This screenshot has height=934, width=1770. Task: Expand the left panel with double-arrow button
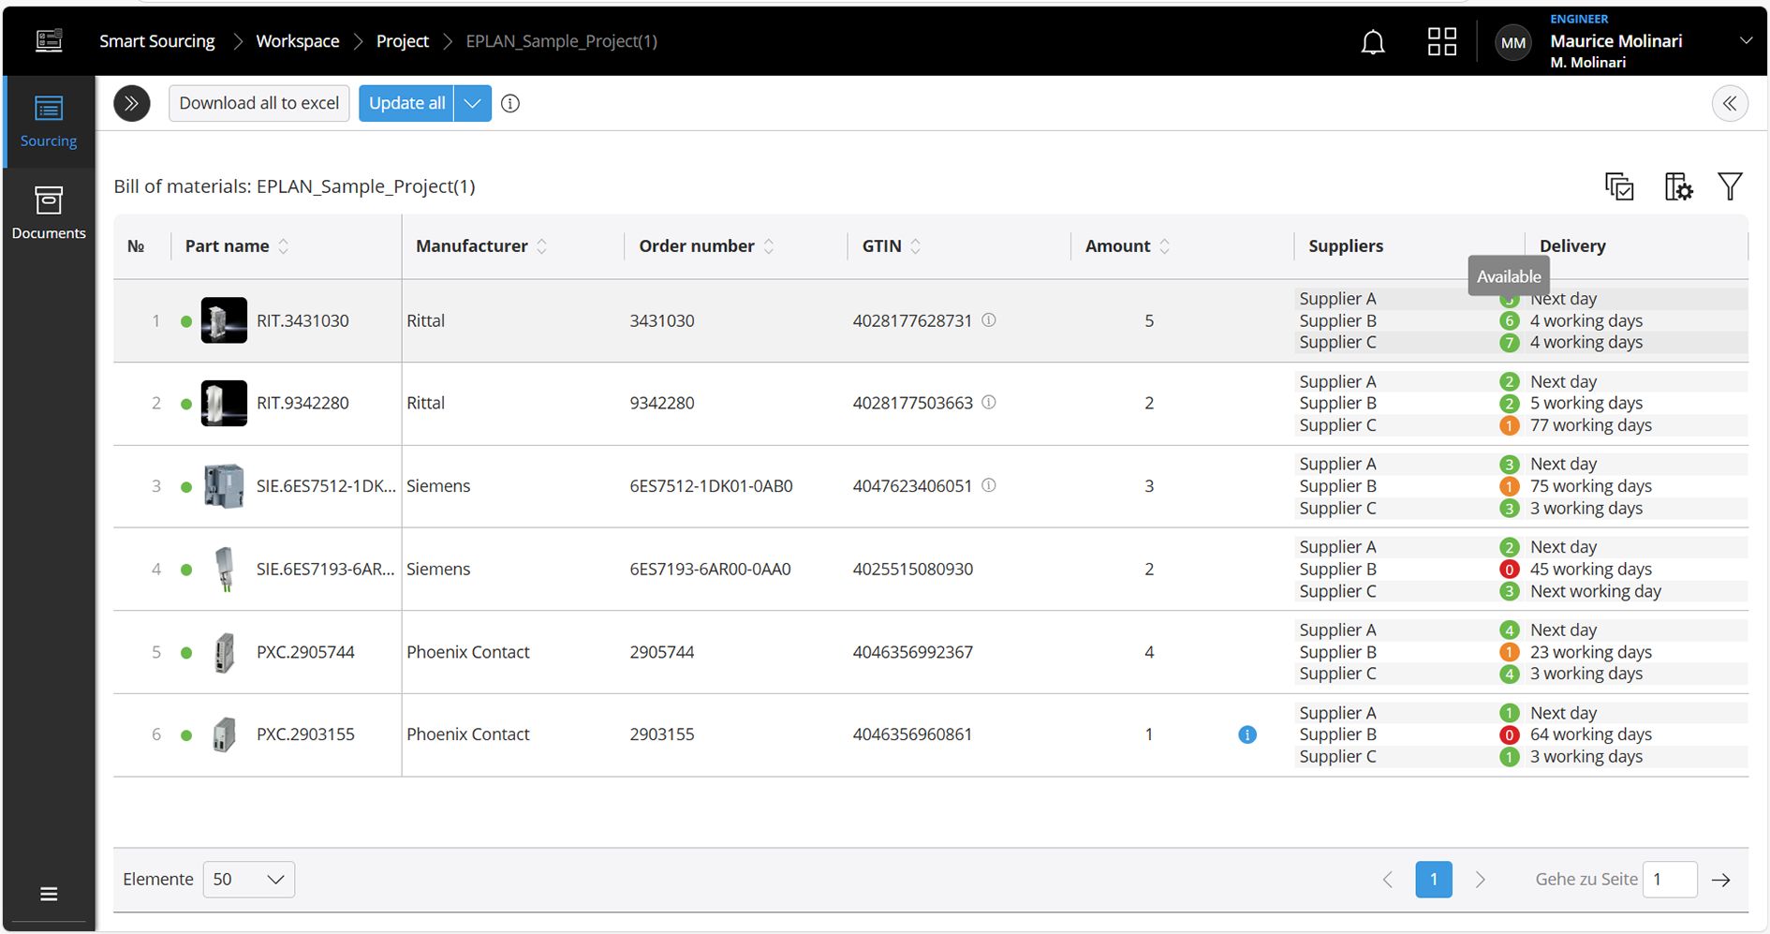click(132, 104)
